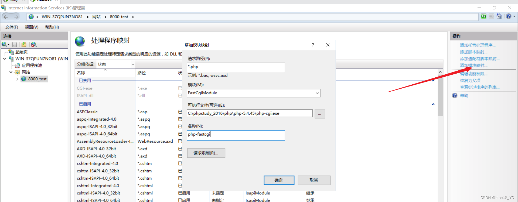The image size is (518, 202).
Task: Click the 起始页 start page icon
Action: coord(11,52)
